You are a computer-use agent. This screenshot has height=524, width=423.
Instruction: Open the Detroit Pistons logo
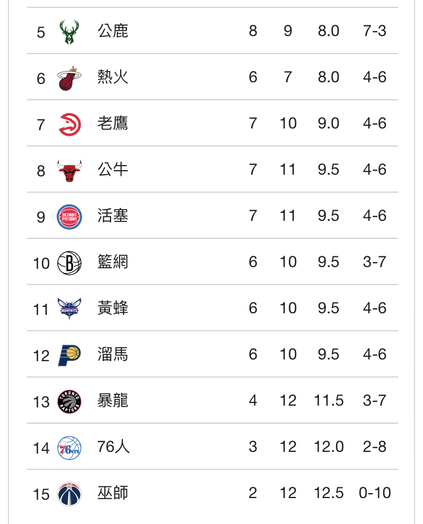pos(69,217)
